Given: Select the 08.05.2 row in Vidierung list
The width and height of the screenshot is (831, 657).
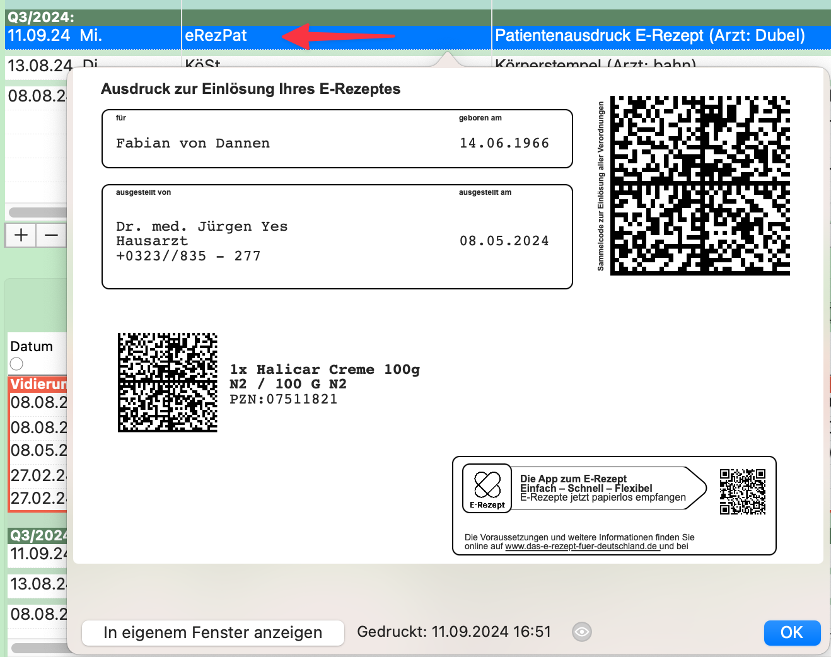Looking at the screenshot, I should (38, 450).
